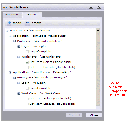This screenshot has width=129, height=124.
Task: Collapse Application 'com.tibco.wcc.ExternalApp' node
Action: tap(10, 72)
